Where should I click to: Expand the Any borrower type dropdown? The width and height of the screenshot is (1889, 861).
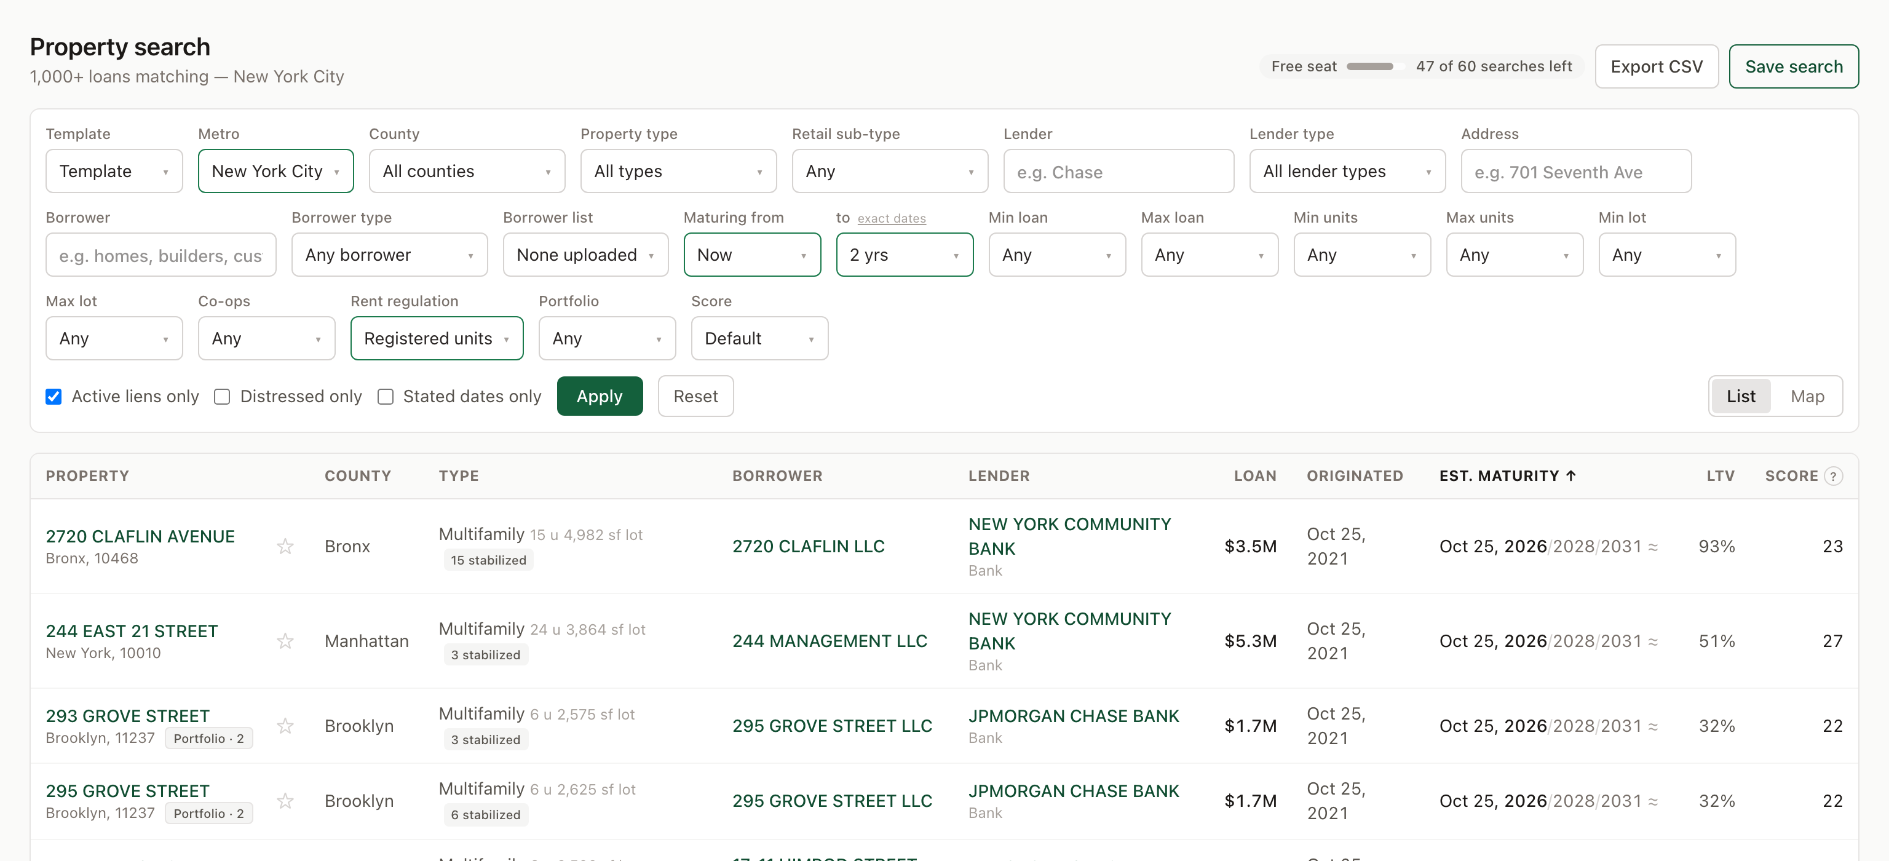[389, 255]
